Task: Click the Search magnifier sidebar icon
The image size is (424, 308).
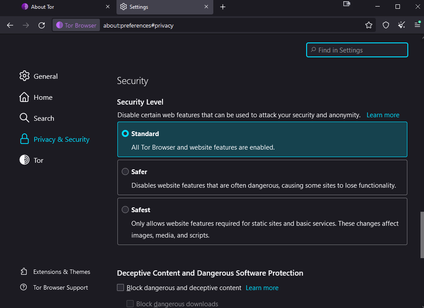Action: 25,118
